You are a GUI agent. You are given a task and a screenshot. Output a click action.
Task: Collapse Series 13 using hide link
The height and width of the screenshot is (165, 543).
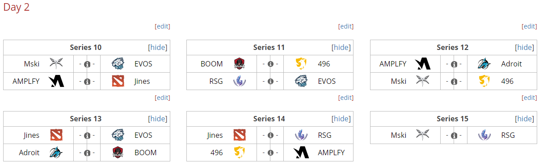[157, 119]
